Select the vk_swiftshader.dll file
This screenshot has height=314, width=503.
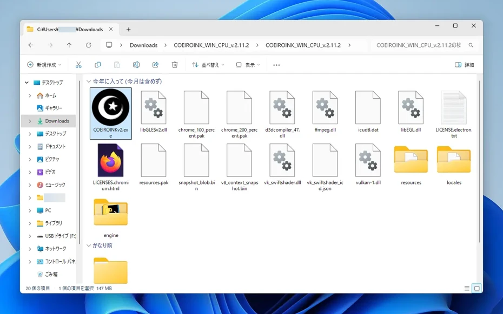point(282,164)
